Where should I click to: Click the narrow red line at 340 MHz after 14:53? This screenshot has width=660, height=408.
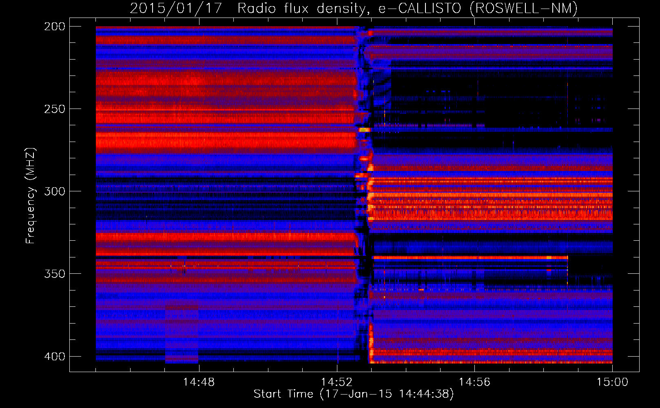pos(469,258)
